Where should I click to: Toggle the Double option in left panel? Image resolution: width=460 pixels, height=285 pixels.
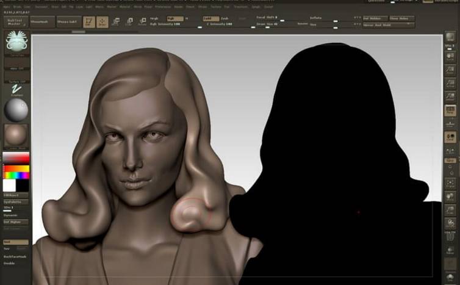pyautogui.click(x=9, y=263)
